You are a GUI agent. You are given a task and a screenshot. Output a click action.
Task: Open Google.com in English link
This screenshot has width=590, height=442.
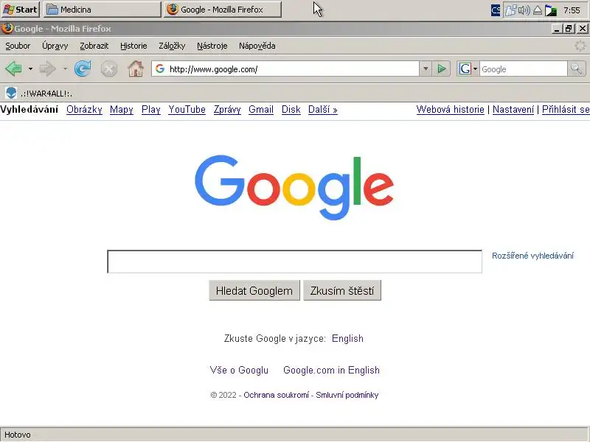331,370
